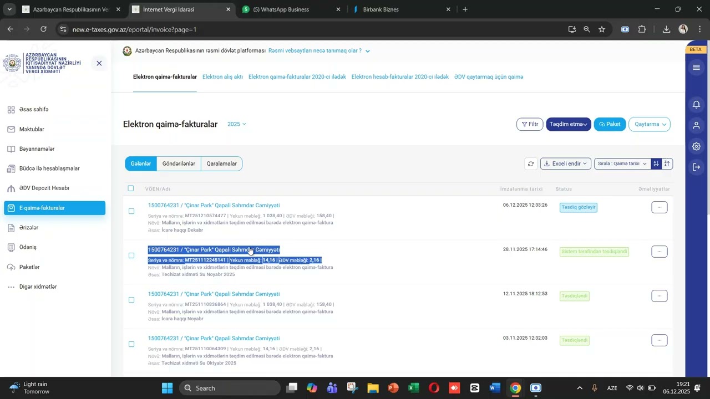This screenshot has width=710, height=399.
Task: Open the Qaytarma dropdown
Action: click(650, 124)
